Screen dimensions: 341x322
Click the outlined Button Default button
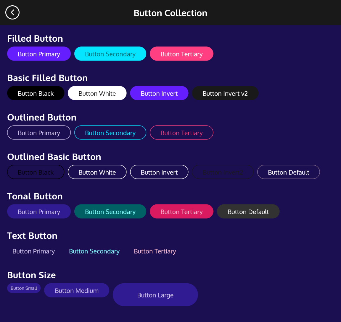coord(289,172)
